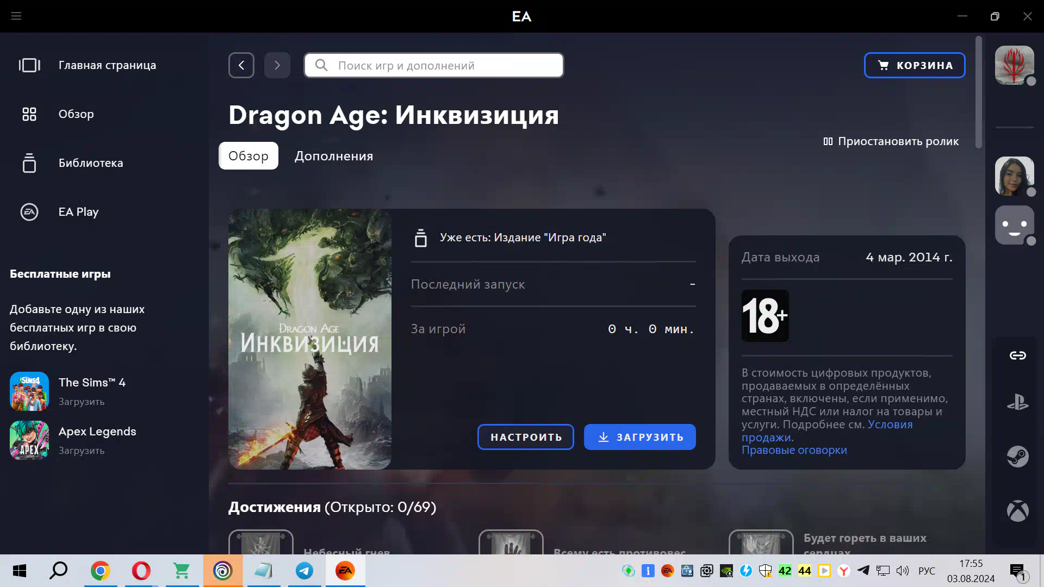1044x587 pixels.
Task: Click the Windows Security shield tray icon
Action: pyautogui.click(x=766, y=571)
